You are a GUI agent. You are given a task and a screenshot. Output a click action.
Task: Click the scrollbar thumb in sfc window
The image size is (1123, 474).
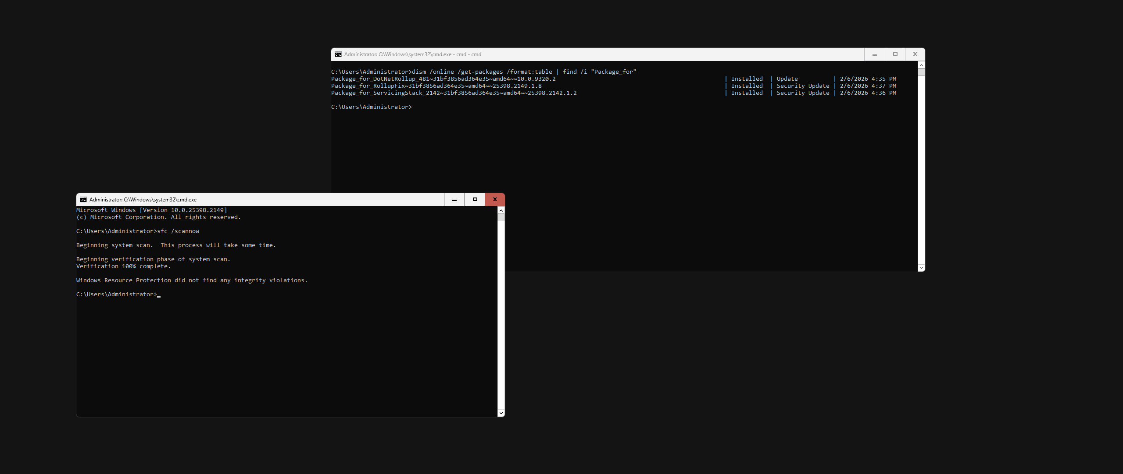[501, 217]
